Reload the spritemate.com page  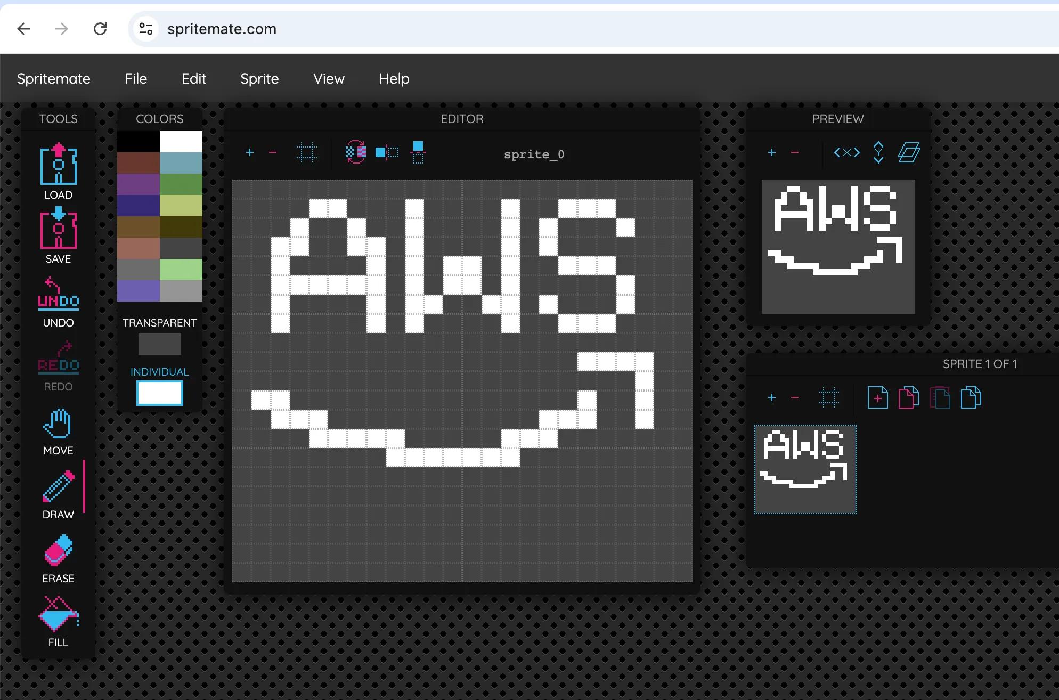pos(100,29)
